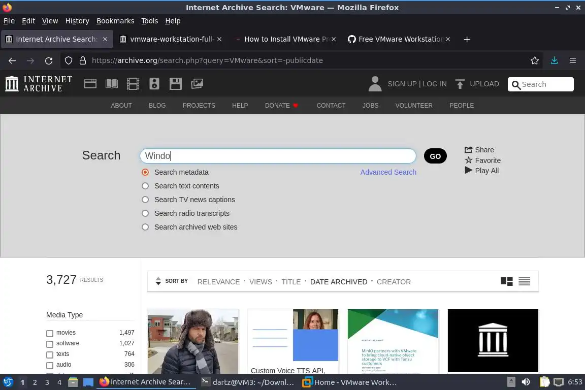
Task: Click Play All
Action: tap(481, 171)
